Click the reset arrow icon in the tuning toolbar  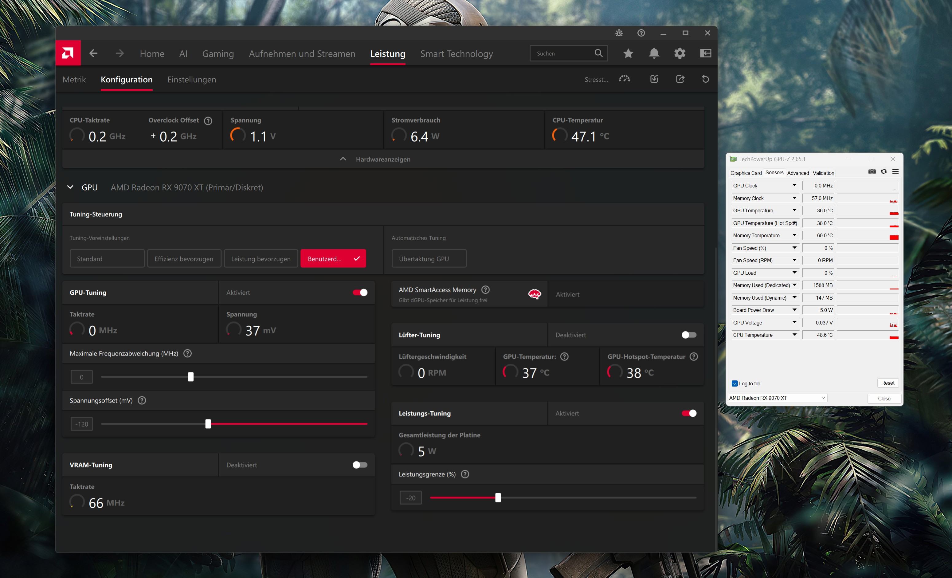705,79
